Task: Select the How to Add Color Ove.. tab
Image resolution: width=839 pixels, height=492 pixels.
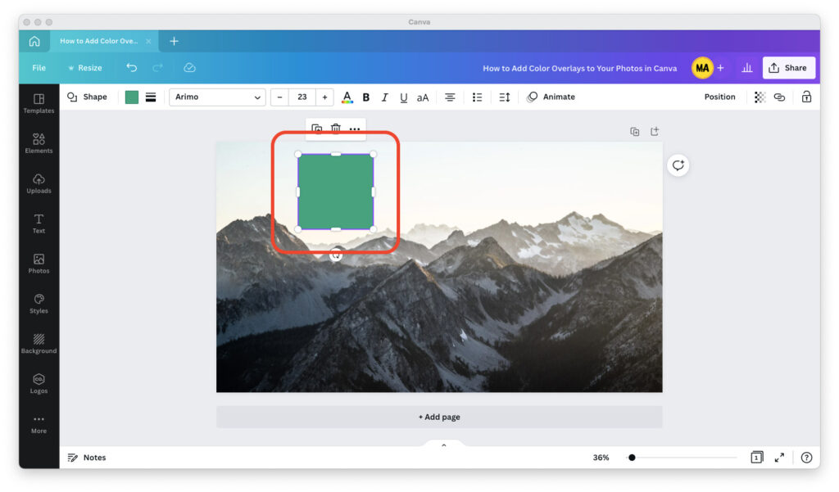Action: tap(98, 41)
